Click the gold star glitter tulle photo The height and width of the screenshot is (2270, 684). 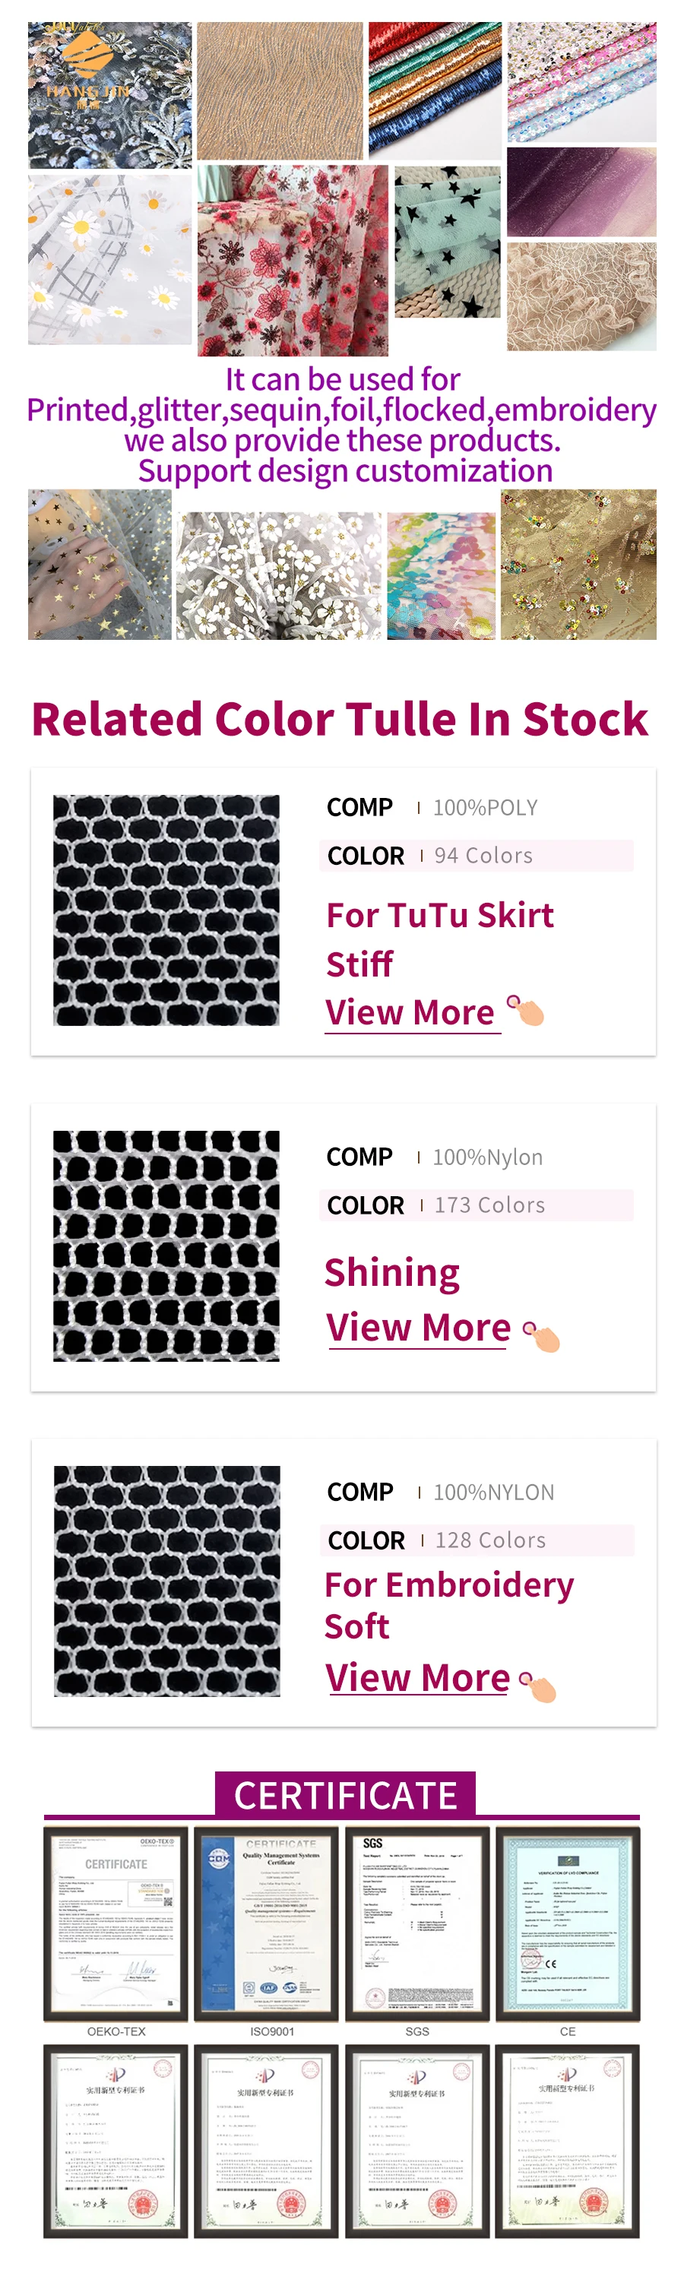100,564
